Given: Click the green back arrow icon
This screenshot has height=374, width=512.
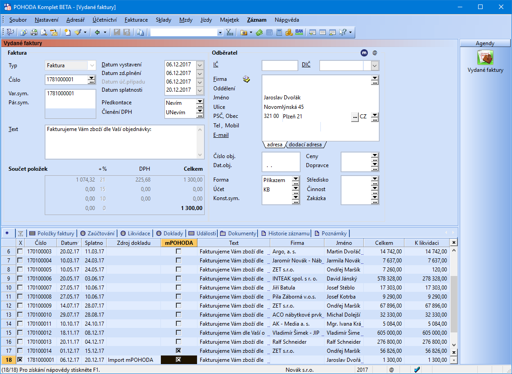Looking at the screenshot, I should click(97, 33).
